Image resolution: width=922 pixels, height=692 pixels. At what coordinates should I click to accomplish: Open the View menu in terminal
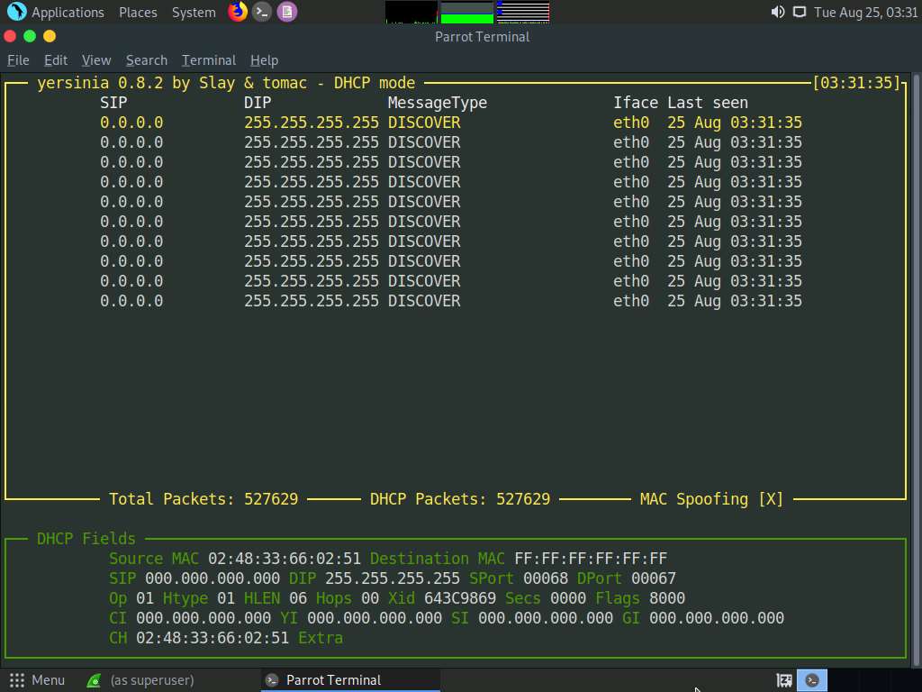96,60
